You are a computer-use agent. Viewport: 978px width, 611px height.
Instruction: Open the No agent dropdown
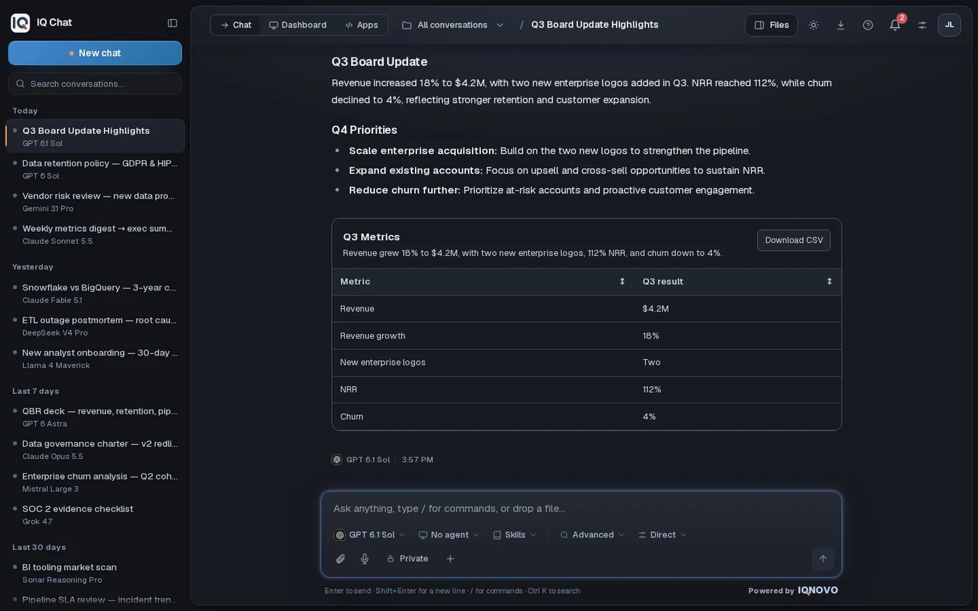pos(449,535)
